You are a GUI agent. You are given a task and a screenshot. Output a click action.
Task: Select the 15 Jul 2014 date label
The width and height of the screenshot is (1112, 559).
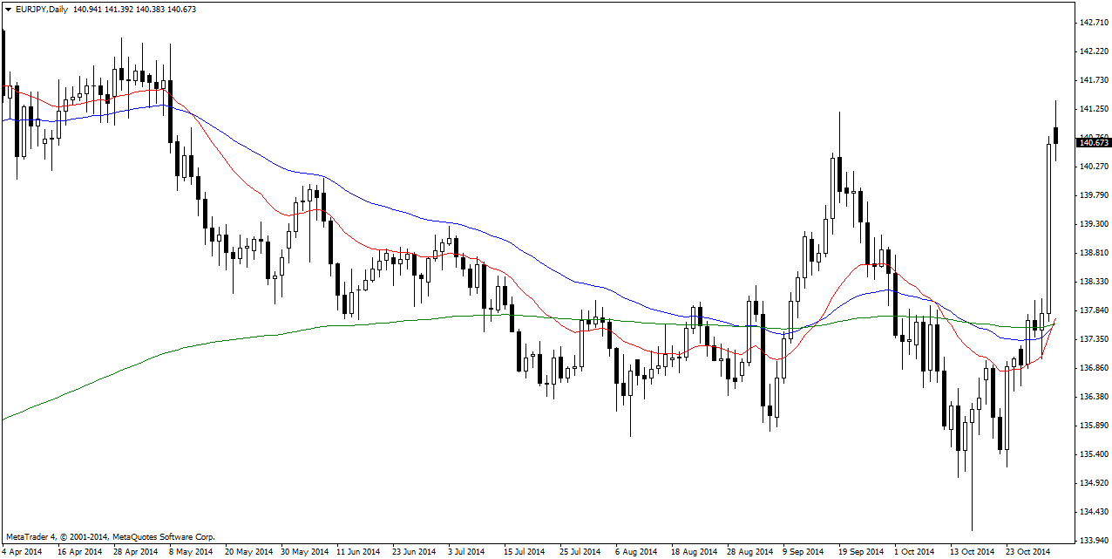524,551
